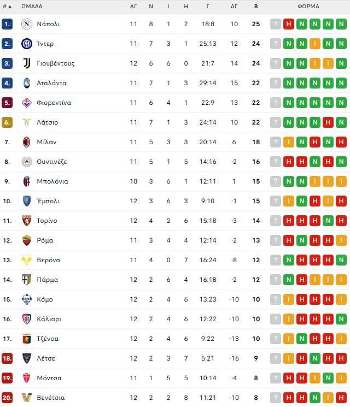Click the Genoa team crest icon
Viewport: 350px width, 407px height.
coord(27,339)
